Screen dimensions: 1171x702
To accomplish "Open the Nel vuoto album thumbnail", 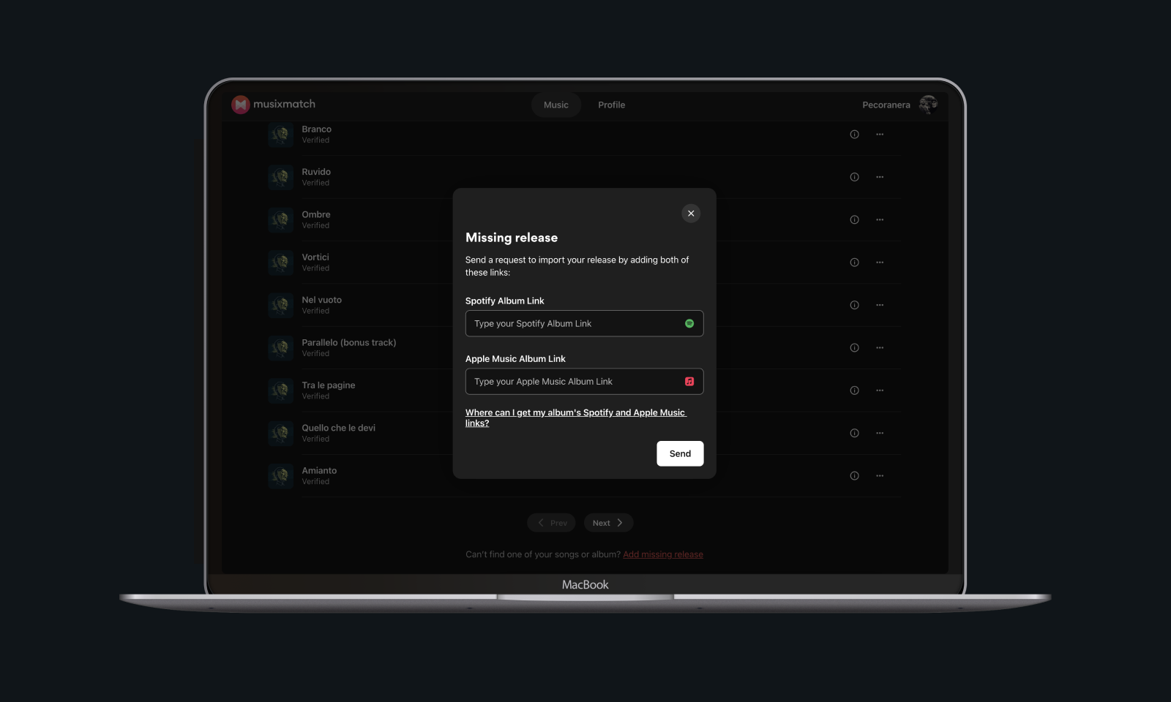I will click(x=280, y=305).
